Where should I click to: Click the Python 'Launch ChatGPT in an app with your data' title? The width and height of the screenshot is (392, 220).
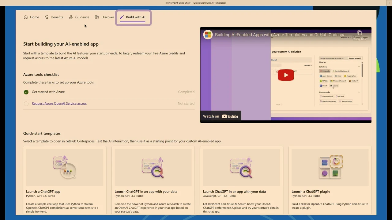[x=146, y=192]
